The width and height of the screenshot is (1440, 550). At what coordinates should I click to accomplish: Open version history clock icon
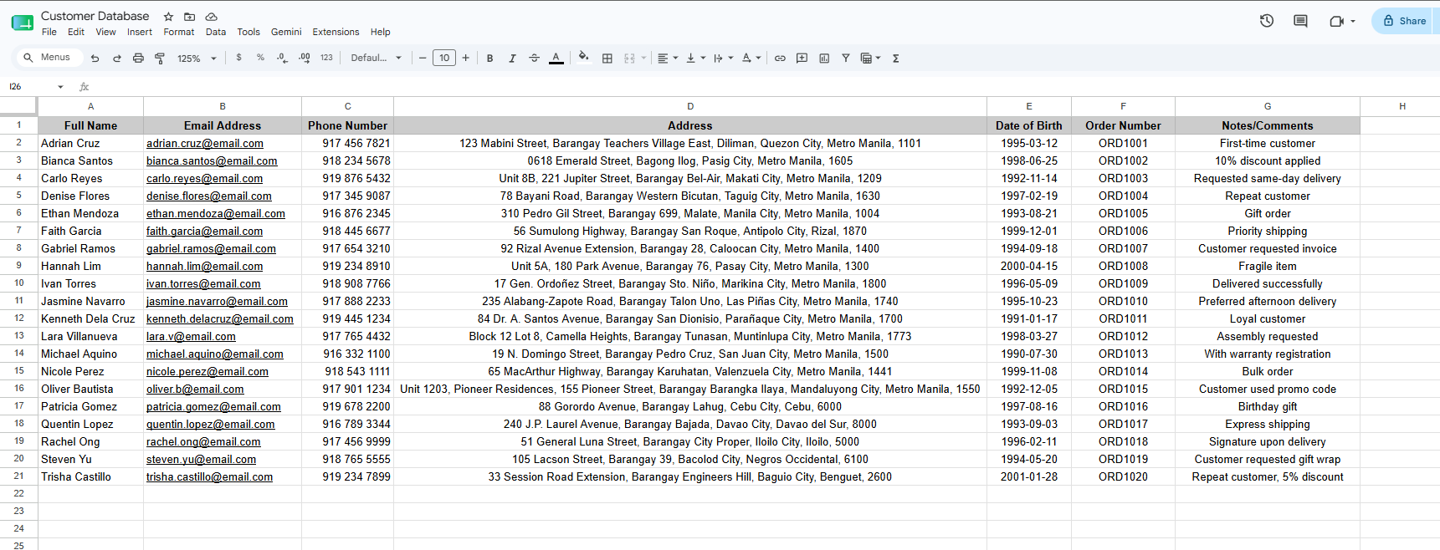(1267, 21)
